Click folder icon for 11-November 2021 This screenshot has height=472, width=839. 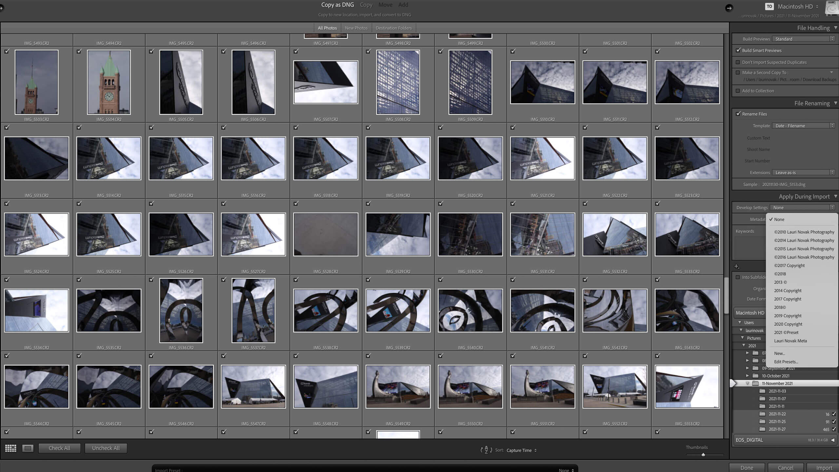click(x=755, y=383)
